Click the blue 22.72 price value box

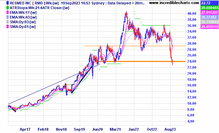click(x=210, y=3)
